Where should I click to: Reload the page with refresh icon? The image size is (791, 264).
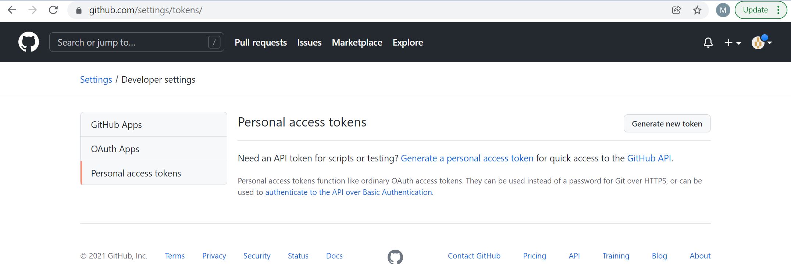pos(53,10)
